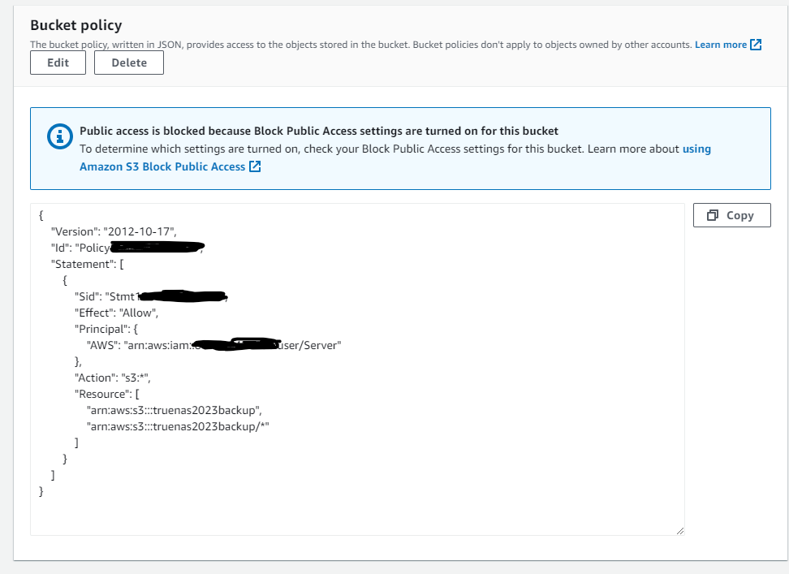Click the bold Public access is blocked message
The height and width of the screenshot is (574, 789).
click(x=319, y=131)
